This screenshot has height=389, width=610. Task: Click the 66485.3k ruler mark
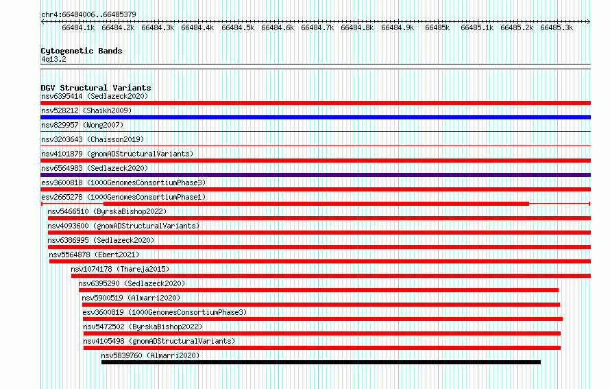(557, 27)
